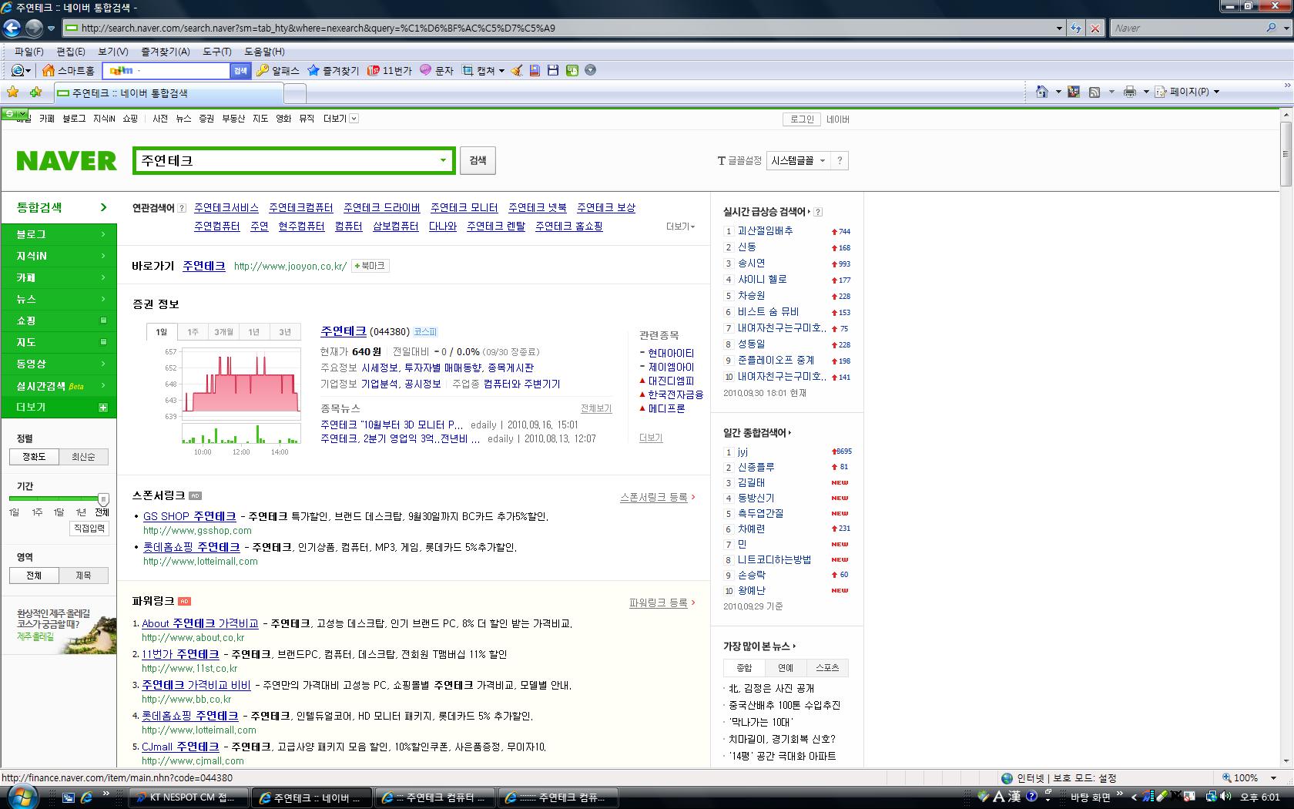The image size is (1294, 809).
Task: Select the 1주 chart tab
Action: click(193, 332)
